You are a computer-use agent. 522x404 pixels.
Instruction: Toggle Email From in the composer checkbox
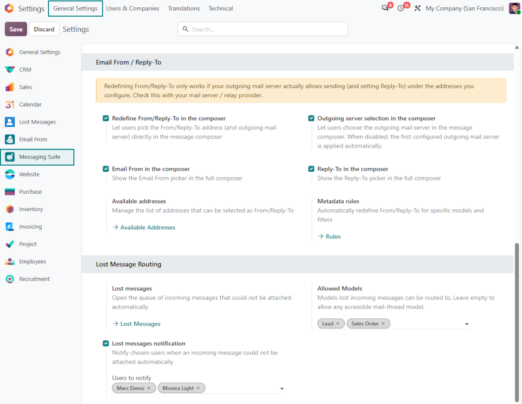click(106, 169)
